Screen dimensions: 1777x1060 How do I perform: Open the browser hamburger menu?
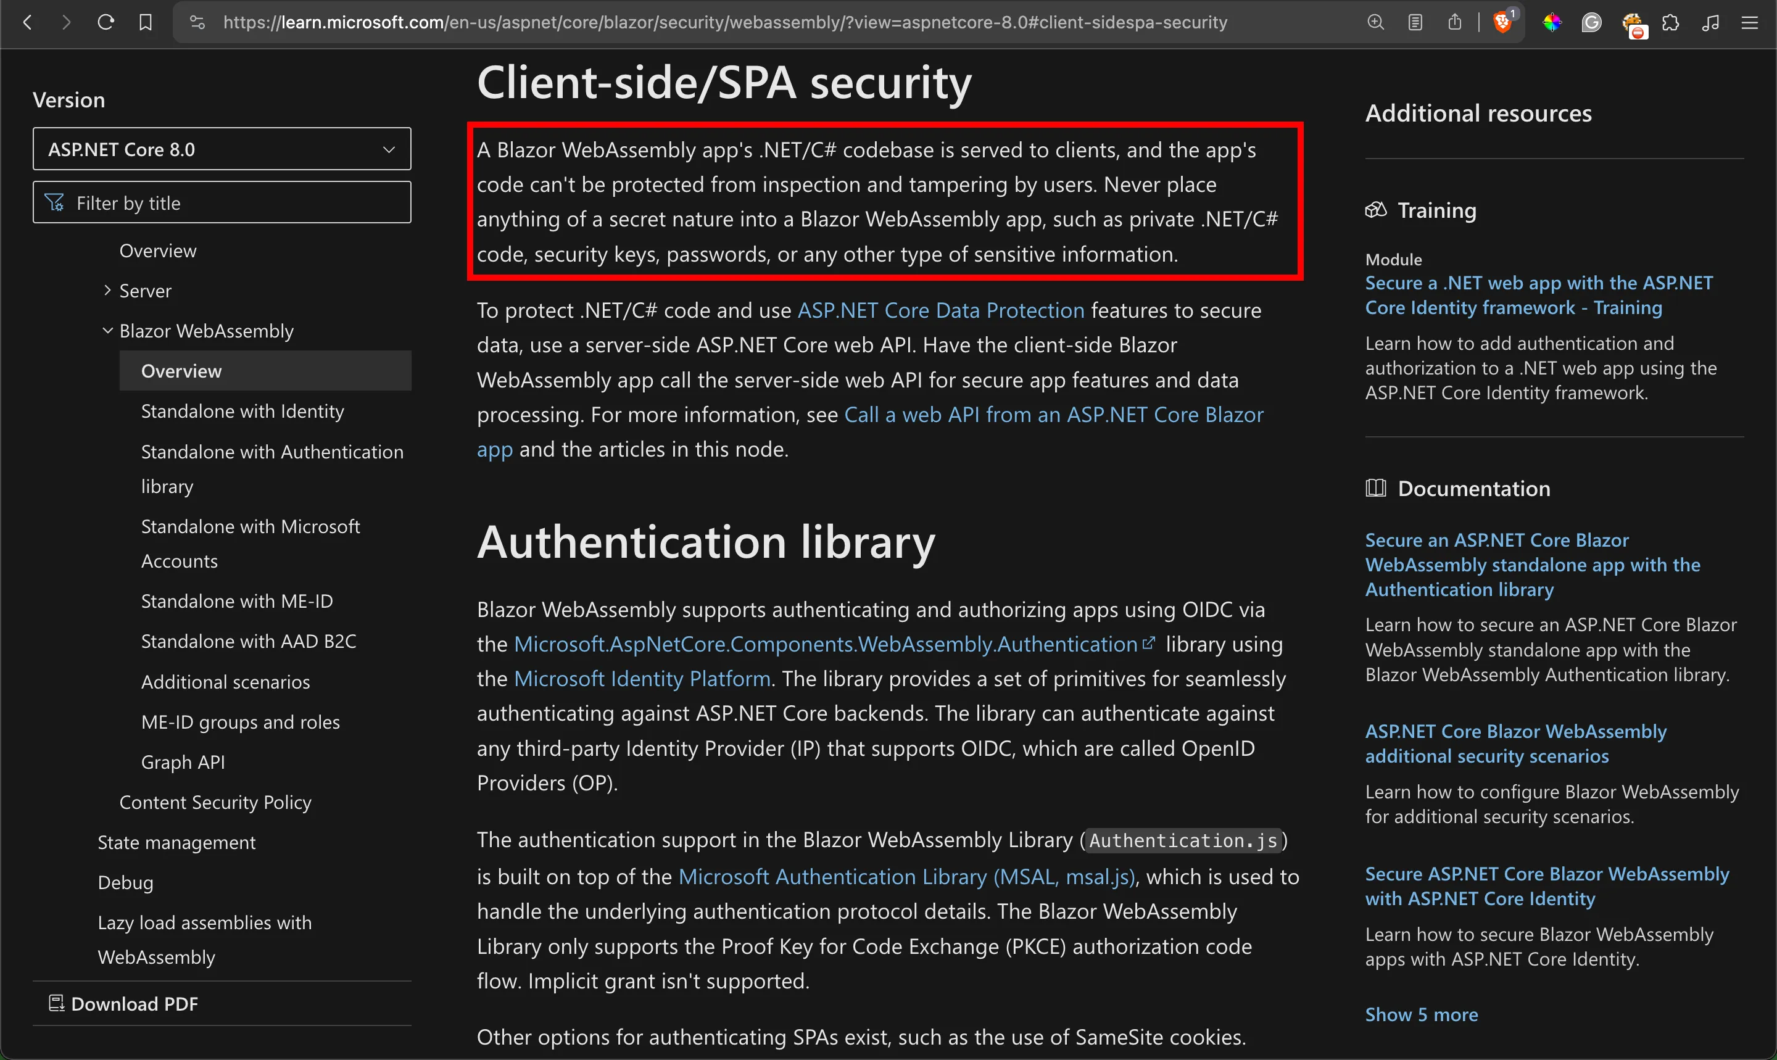pos(1749,23)
